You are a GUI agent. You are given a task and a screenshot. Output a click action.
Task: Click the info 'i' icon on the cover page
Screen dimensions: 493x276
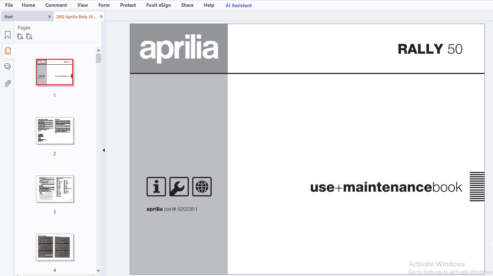coord(156,187)
